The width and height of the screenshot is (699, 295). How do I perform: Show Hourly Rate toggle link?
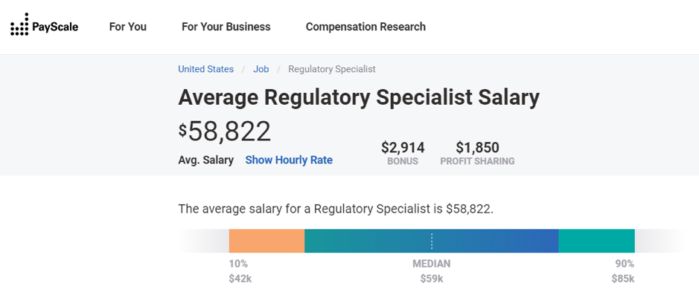click(289, 160)
